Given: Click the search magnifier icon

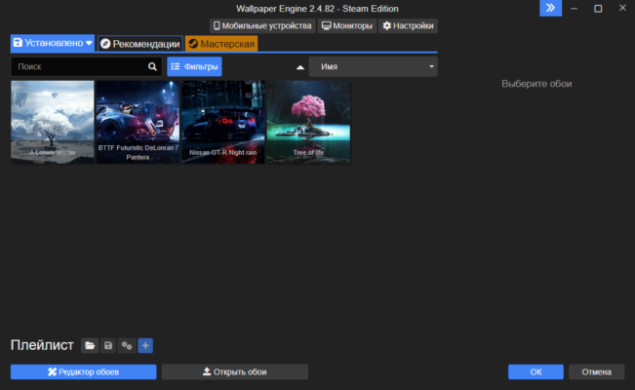Looking at the screenshot, I should [x=152, y=66].
